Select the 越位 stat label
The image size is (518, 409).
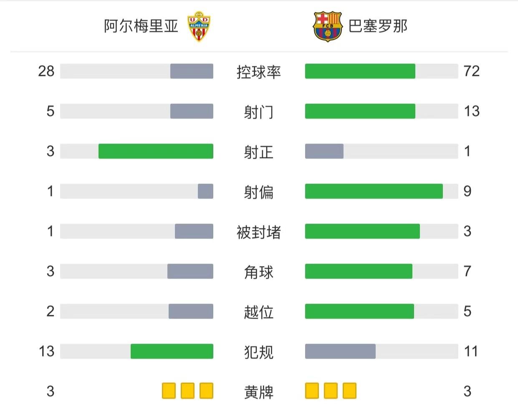coord(258,312)
